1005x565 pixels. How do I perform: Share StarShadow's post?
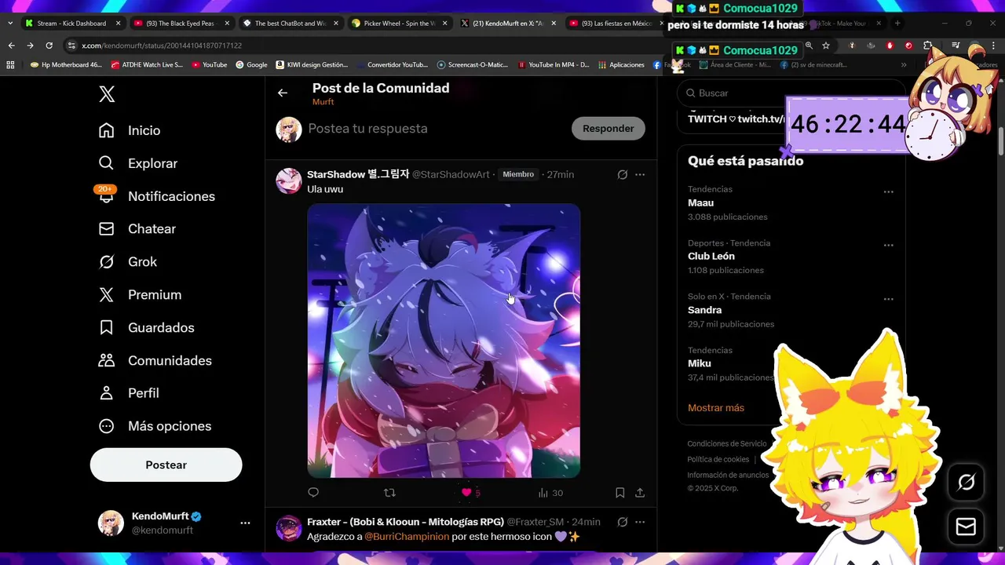click(640, 493)
